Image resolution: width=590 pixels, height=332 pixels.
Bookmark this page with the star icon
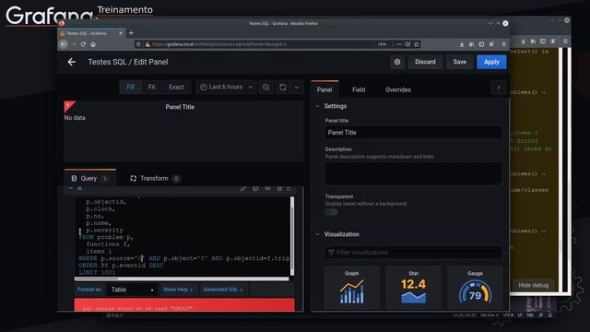pyautogui.click(x=417, y=44)
